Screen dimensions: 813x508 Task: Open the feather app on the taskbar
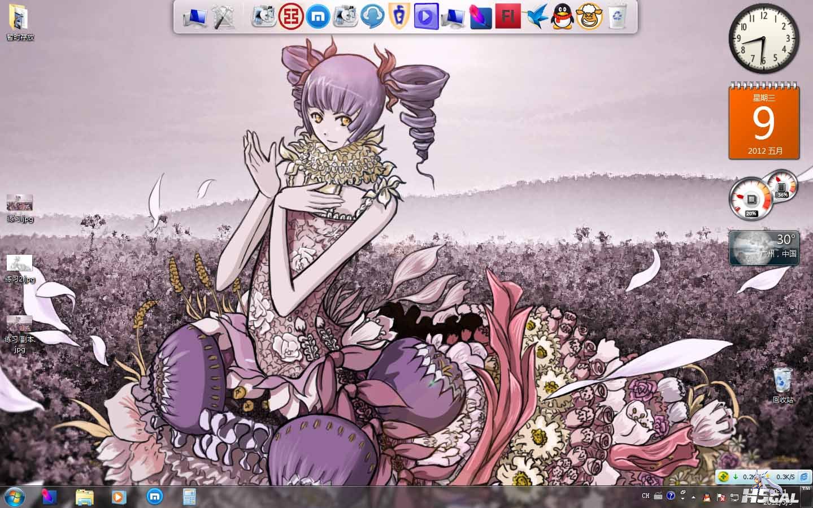tap(50, 497)
